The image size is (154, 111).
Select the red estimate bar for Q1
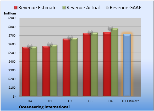click(x=46, y=71)
